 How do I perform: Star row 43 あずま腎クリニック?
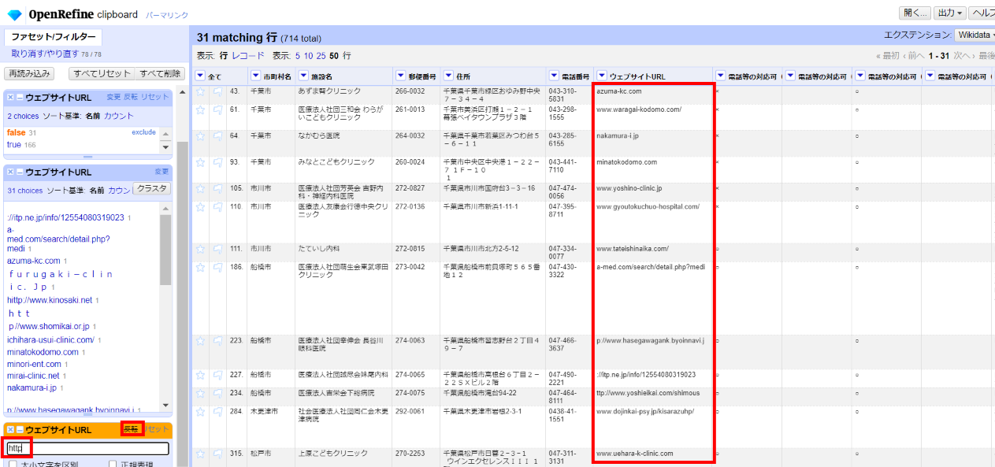(x=200, y=91)
